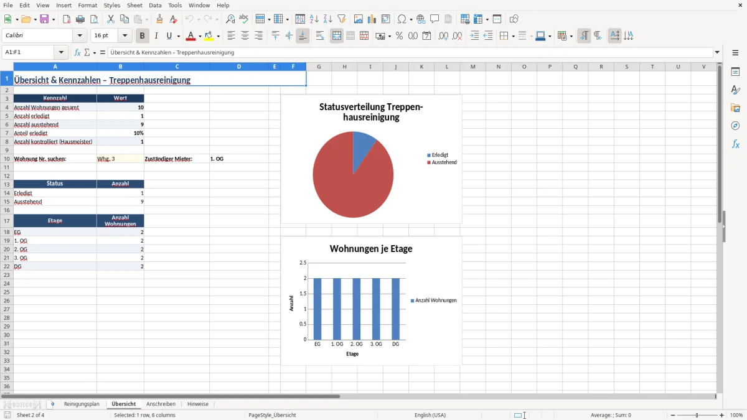The image size is (747, 420).
Task: Click the Insert Image icon
Action: [359, 19]
